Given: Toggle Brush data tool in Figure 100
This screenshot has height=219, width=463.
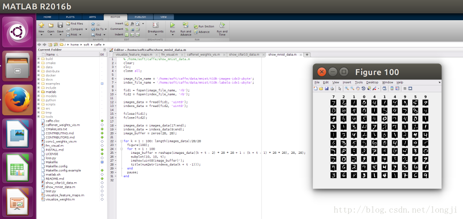Looking at the screenshot, I should tap(374, 89).
